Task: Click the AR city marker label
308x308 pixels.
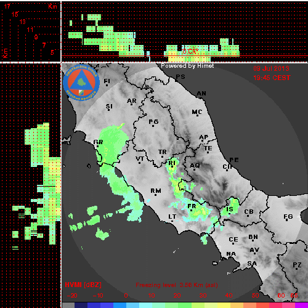Action: click(132, 101)
